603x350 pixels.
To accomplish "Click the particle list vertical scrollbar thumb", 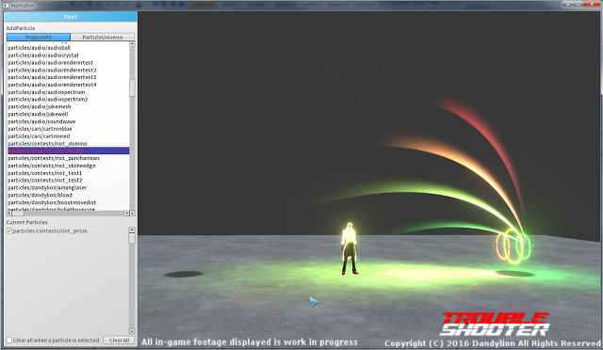I will coord(132,88).
